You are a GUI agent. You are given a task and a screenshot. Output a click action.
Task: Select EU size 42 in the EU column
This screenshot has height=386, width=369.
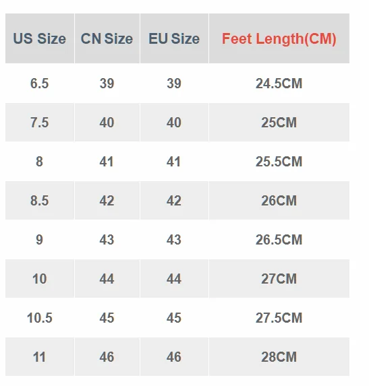(174, 200)
